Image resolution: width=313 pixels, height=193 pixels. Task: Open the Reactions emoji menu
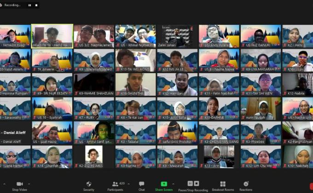246,184
